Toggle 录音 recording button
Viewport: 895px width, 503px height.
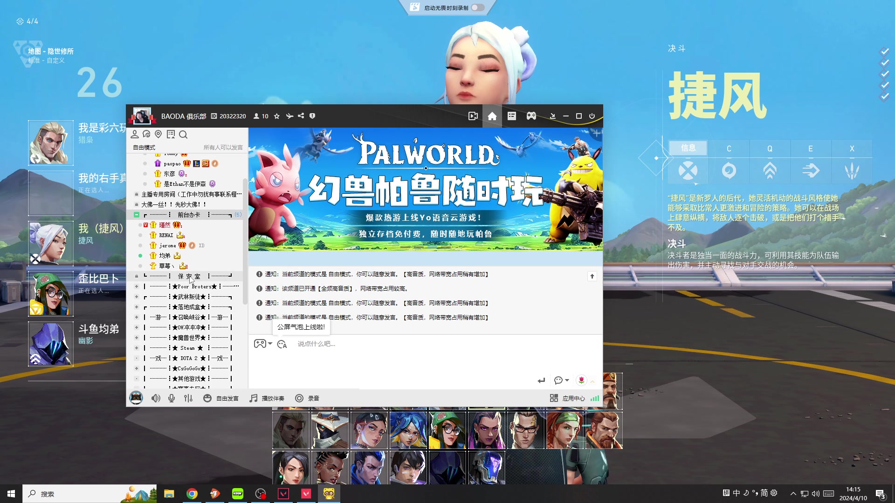pos(307,398)
